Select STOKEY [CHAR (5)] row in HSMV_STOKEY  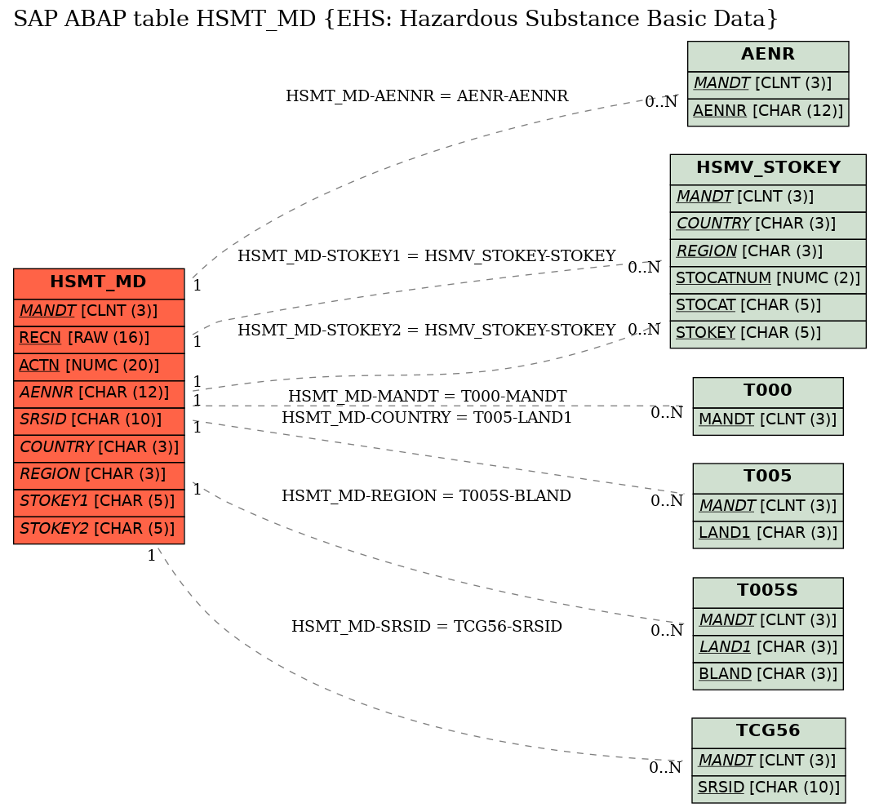click(768, 334)
